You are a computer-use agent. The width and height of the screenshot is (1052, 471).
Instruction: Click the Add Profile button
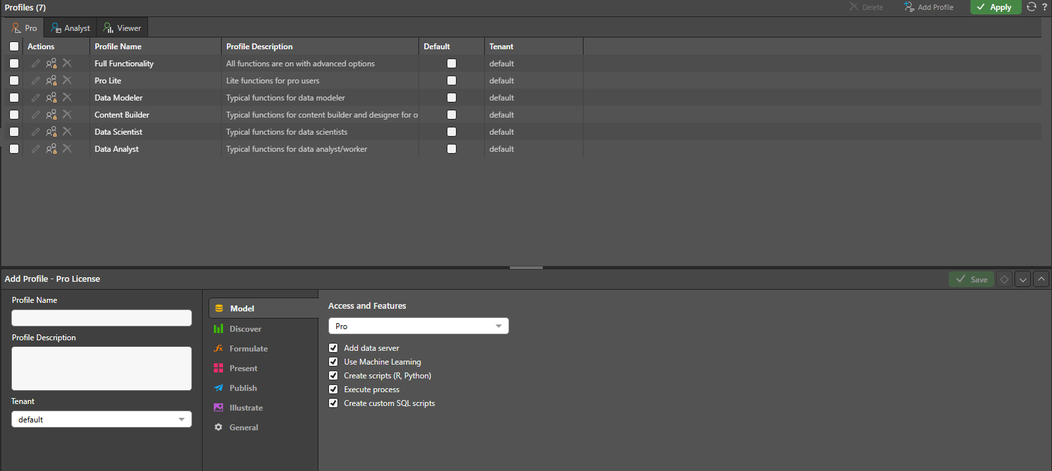(929, 7)
